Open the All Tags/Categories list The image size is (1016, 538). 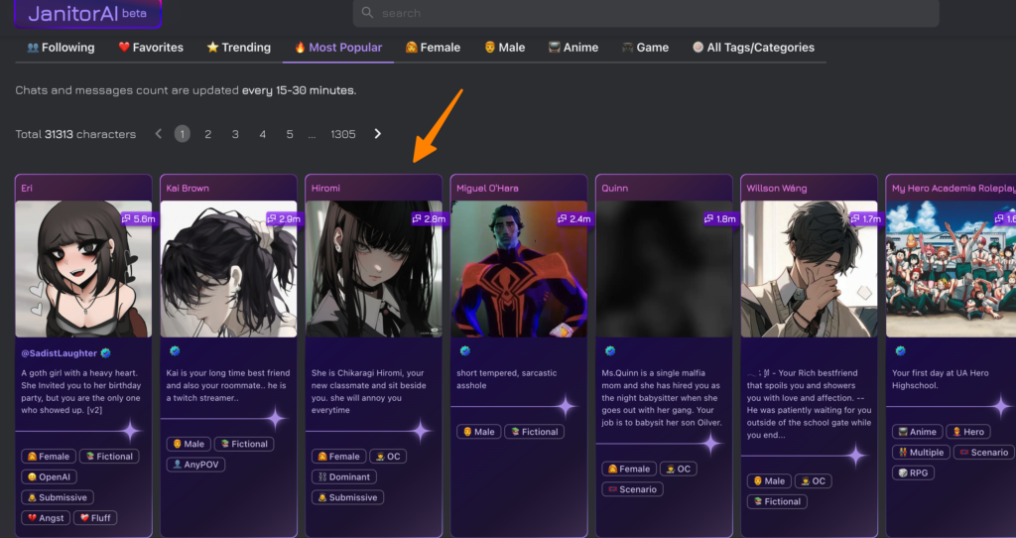tap(753, 47)
